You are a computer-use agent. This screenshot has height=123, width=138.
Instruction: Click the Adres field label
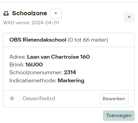tap(18, 57)
